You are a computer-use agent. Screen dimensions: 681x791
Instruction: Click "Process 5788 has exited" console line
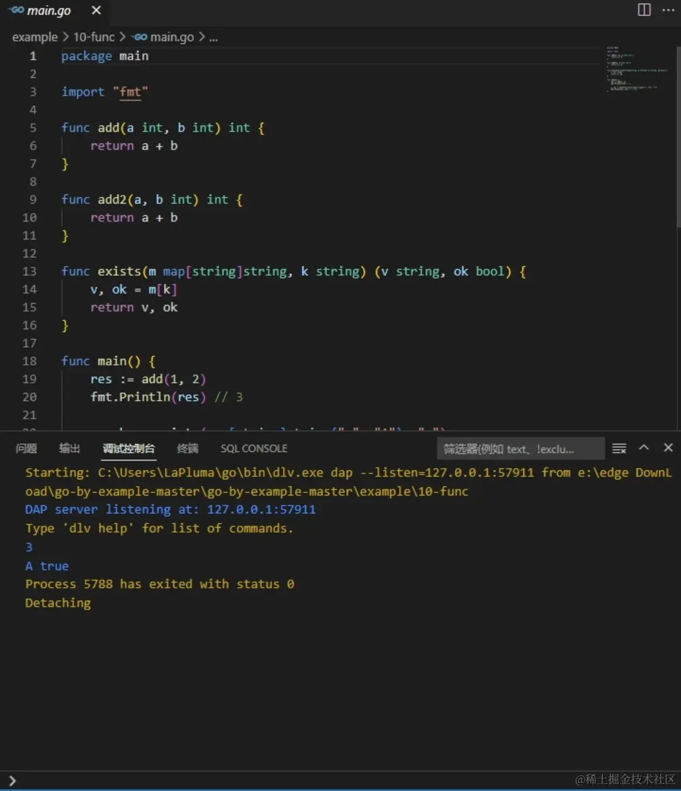(x=160, y=584)
